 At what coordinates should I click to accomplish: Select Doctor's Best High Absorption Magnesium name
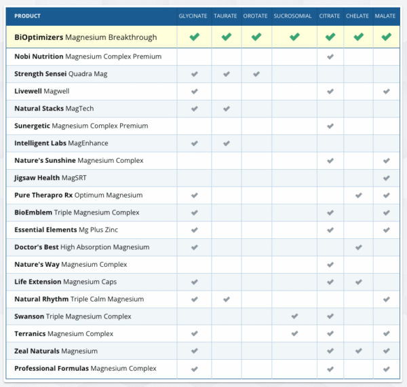(82, 247)
